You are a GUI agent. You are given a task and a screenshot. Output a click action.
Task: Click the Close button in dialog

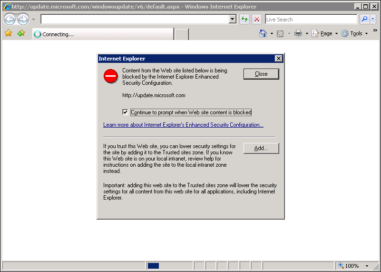[x=261, y=74]
